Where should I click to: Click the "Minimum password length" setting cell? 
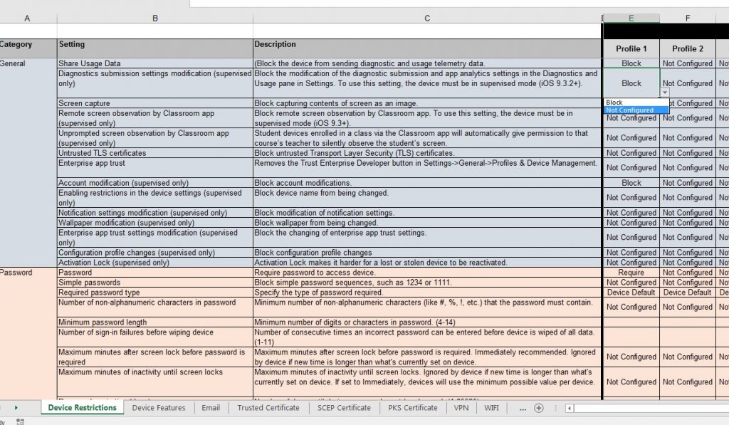[x=154, y=322]
